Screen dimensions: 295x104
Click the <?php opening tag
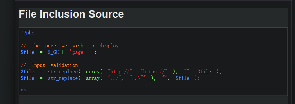coord(27,33)
